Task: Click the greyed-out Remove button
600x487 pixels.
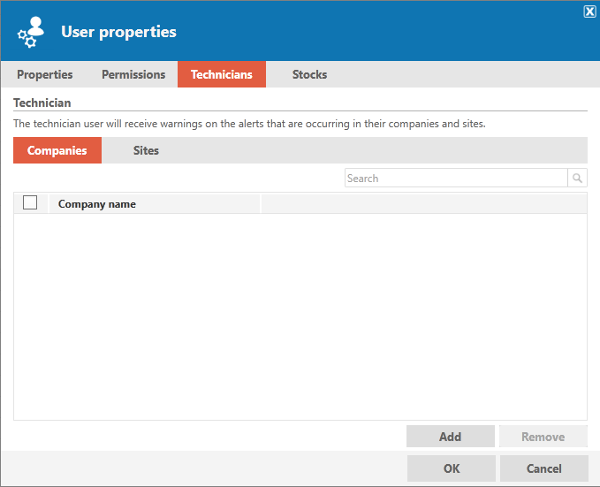Action: click(543, 437)
